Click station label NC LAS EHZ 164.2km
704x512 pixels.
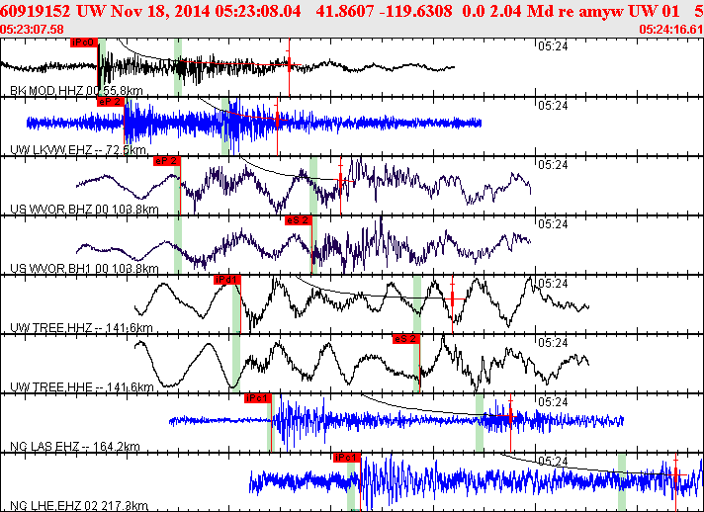[x=74, y=447]
